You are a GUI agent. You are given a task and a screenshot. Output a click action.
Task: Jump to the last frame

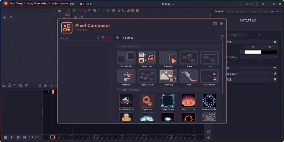coord(25,137)
